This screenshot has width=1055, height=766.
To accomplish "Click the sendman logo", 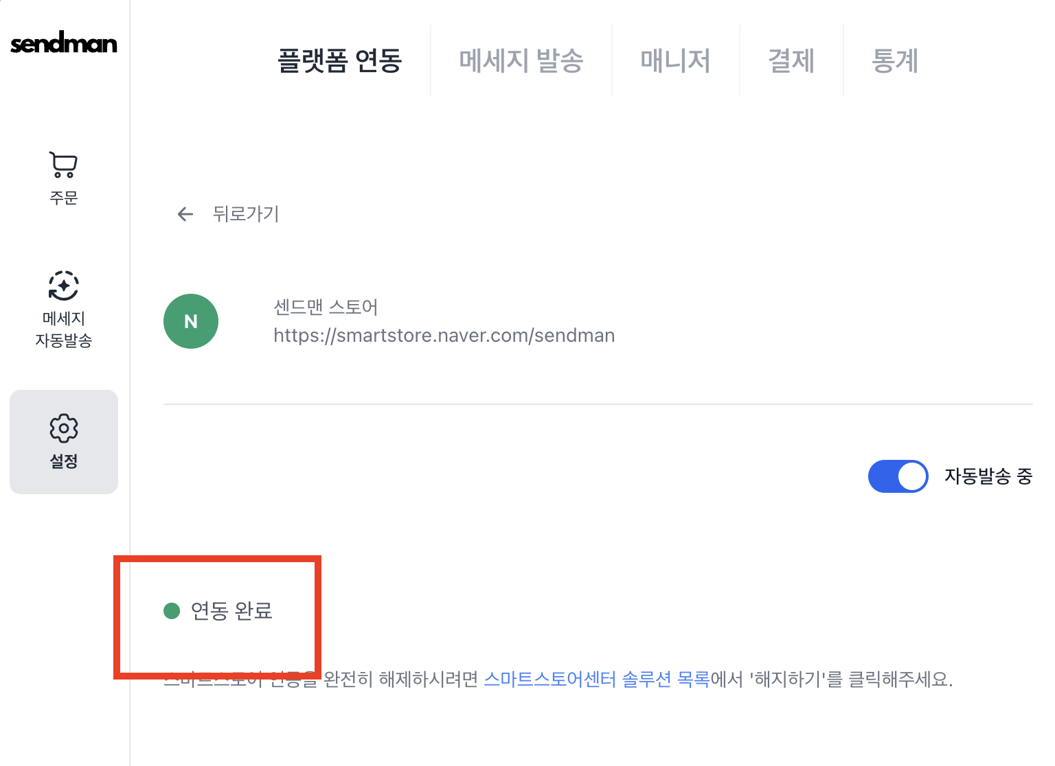I will click(64, 44).
